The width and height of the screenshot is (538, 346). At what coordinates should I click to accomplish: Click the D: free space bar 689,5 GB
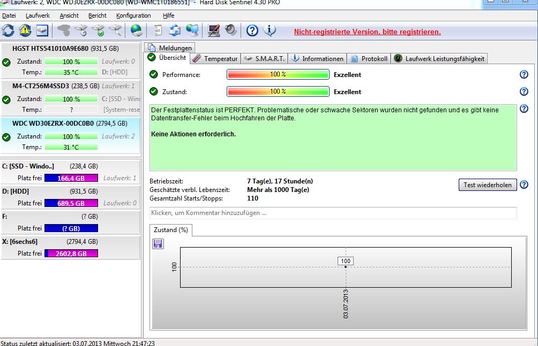[71, 203]
